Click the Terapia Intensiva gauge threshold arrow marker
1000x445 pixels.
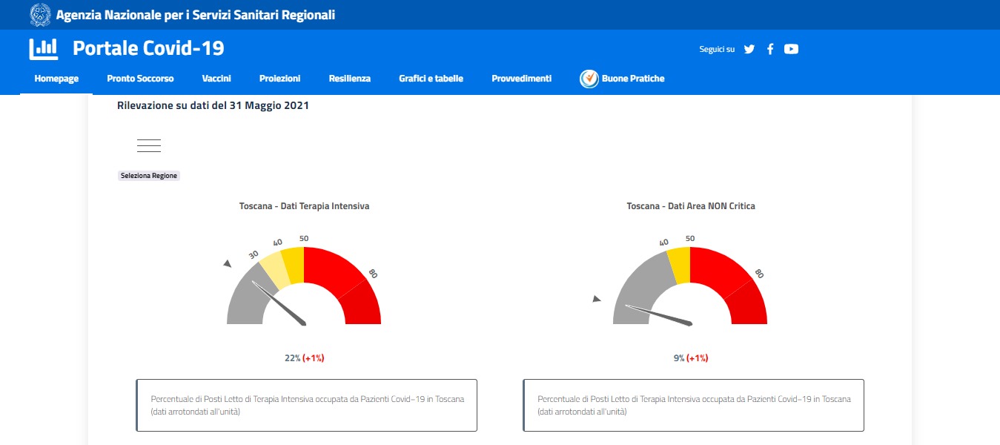click(x=228, y=264)
